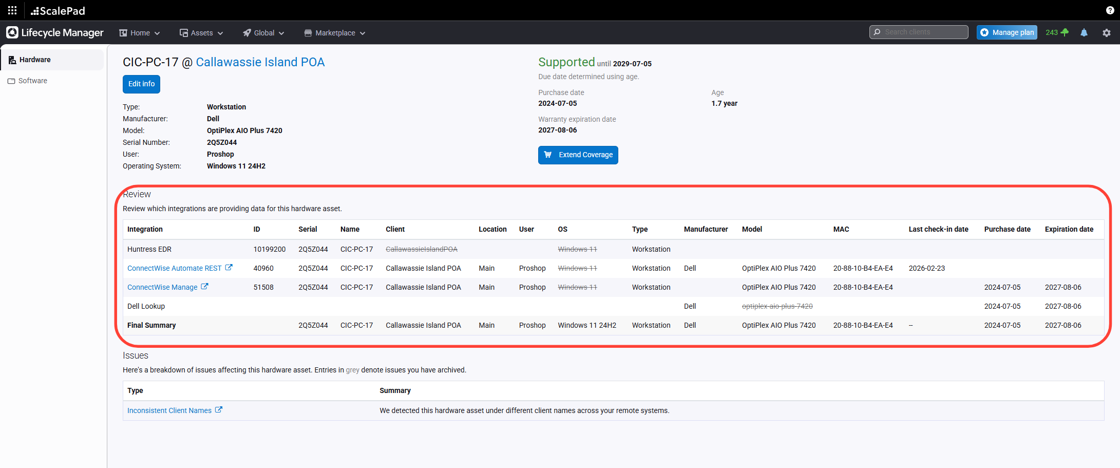
Task: Open the Callawassie Island POA client link
Action: pyautogui.click(x=260, y=62)
